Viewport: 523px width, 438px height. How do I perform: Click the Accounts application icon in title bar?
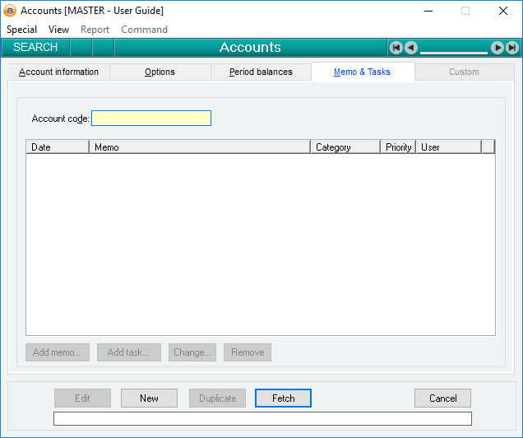point(10,11)
